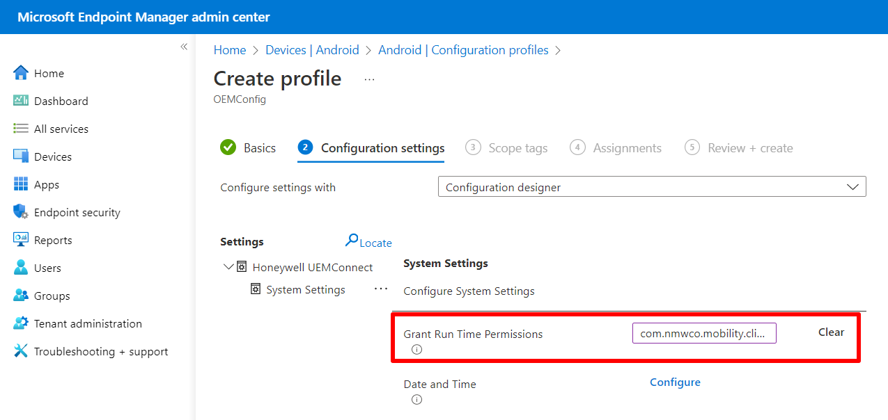Navigate to Home breadcrumb link
The width and height of the screenshot is (888, 420).
(230, 50)
